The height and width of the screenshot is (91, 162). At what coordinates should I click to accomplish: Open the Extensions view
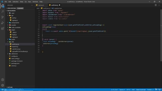coord(3,28)
